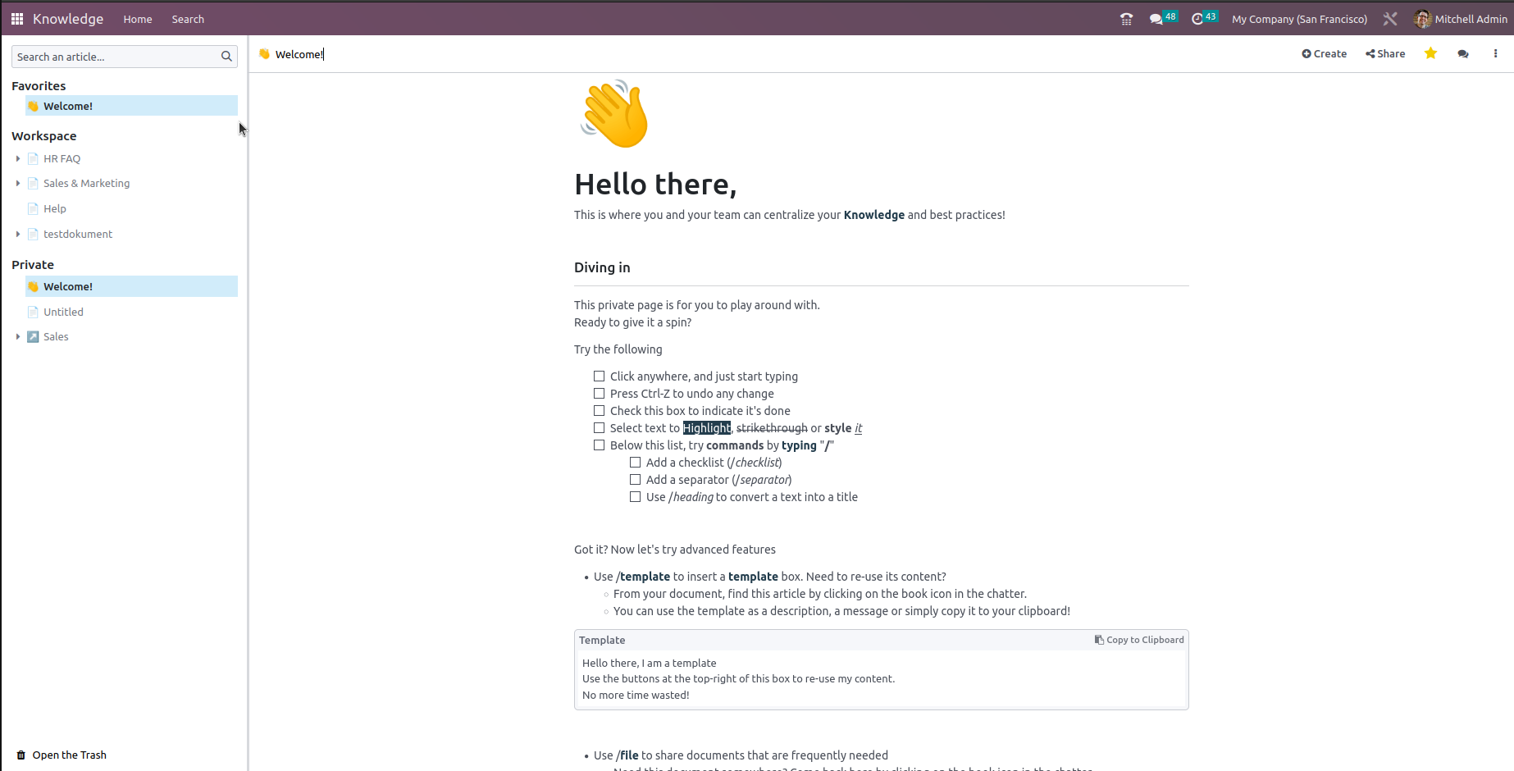Screen dimensions: 1514x771
Task: Click the Knowledge app title
Action: pyautogui.click(x=68, y=19)
